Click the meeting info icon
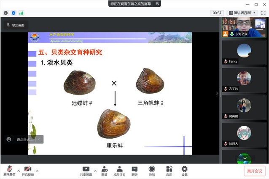Viewport: 269px width, 179px height. click(5, 13)
